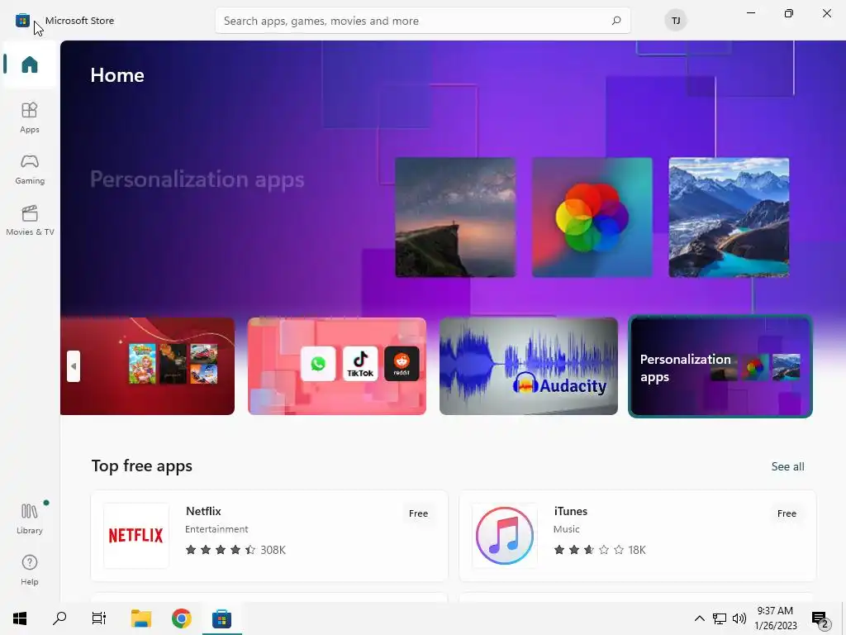Click the Free button on Netflix
The width and height of the screenshot is (846, 635).
tap(418, 513)
